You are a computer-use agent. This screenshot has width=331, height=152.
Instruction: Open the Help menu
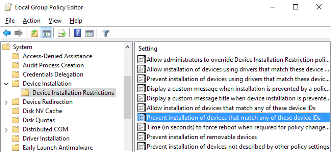pyautogui.click(x=76, y=21)
